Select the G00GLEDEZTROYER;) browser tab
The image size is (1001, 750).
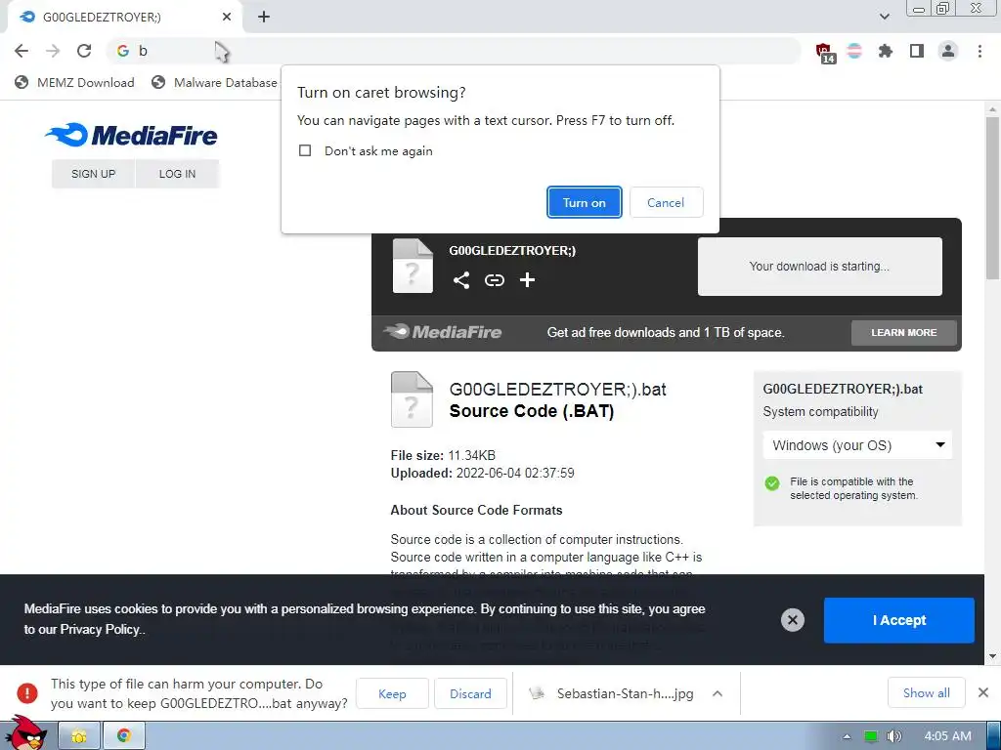point(125,18)
